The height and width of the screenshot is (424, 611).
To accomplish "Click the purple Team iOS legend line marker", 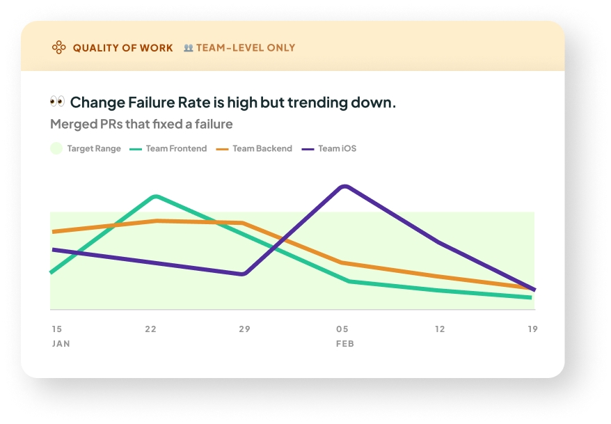I will 308,148.
